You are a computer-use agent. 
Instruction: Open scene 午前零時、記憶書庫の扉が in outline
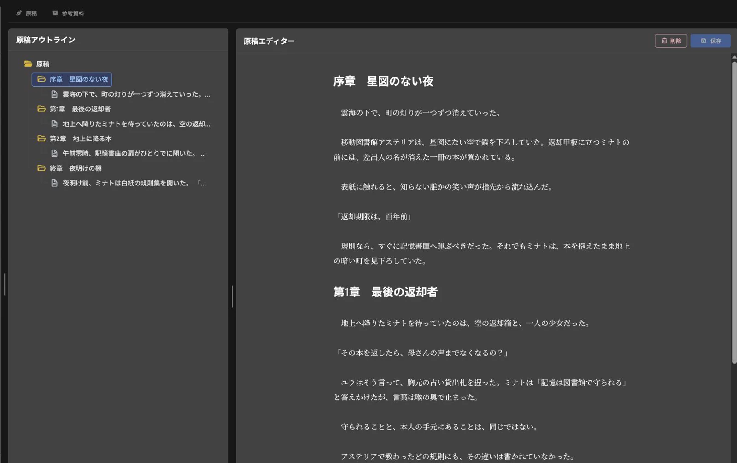pos(134,153)
